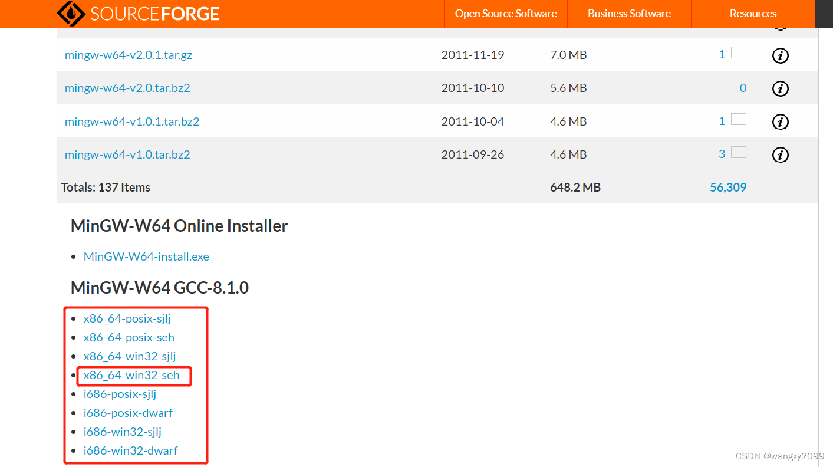Click the 7.0 MB size cell
This screenshot has width=833, height=467.
click(568, 55)
